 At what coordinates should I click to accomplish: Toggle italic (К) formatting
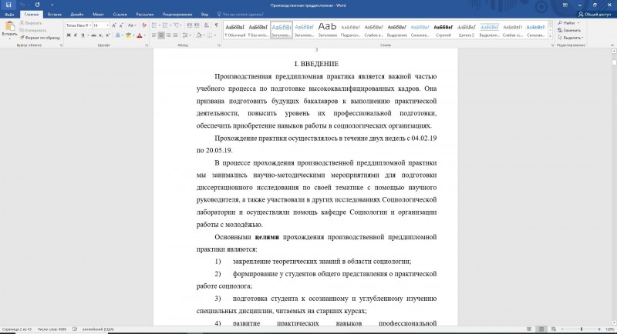click(x=76, y=35)
